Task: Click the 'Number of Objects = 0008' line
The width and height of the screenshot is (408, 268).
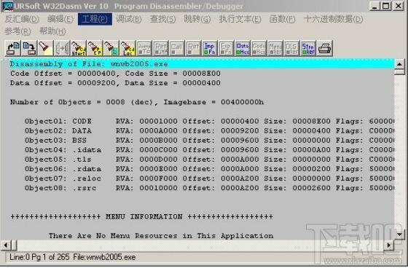Action: tap(137, 102)
